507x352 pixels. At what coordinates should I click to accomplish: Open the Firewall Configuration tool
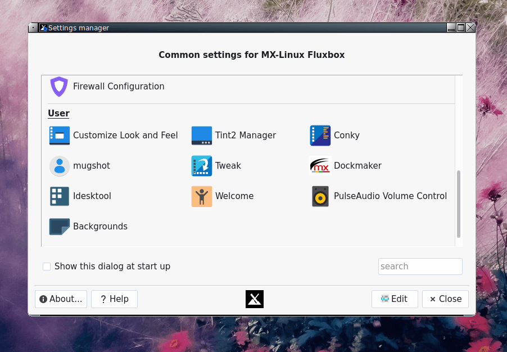pyautogui.click(x=111, y=86)
